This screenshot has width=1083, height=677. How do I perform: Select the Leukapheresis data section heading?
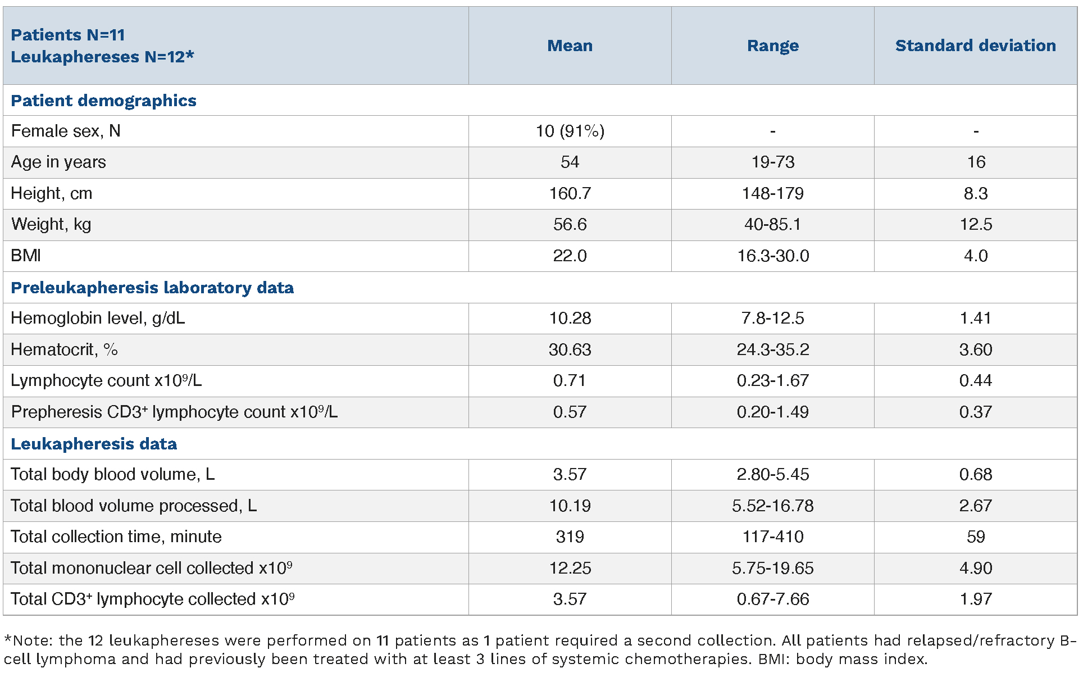pos(94,444)
